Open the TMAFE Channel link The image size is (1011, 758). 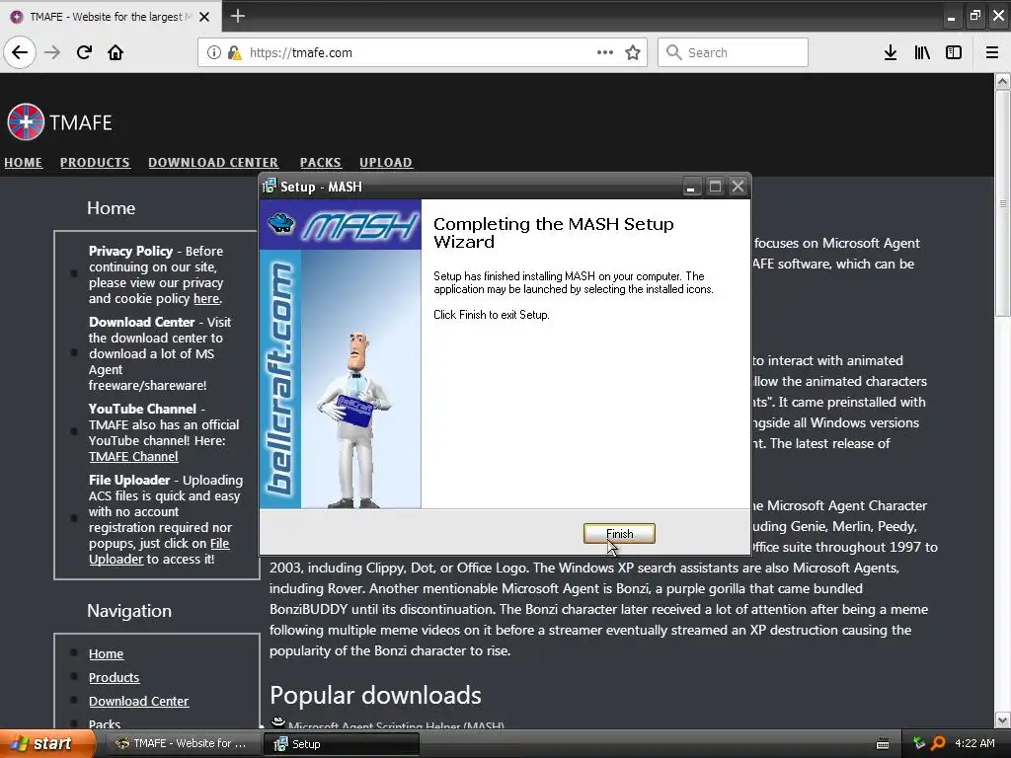click(x=133, y=456)
